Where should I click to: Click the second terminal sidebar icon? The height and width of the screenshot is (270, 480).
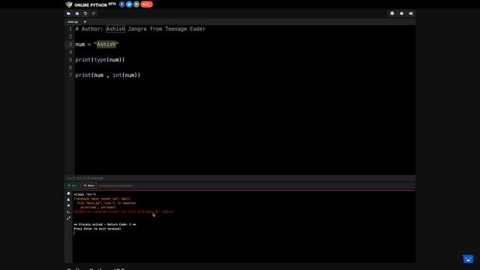pos(68,199)
